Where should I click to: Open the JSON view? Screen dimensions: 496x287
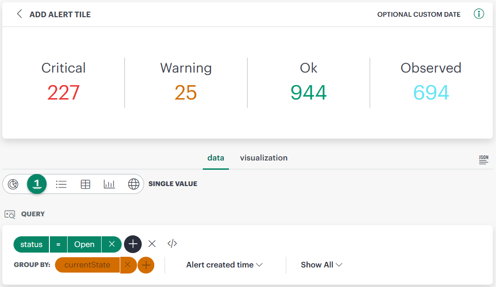[483, 159]
